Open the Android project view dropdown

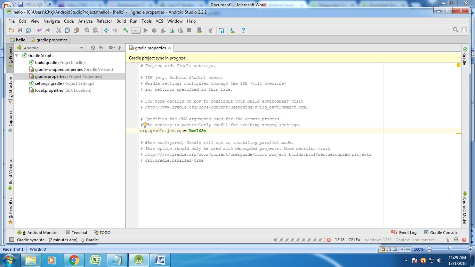coord(50,48)
